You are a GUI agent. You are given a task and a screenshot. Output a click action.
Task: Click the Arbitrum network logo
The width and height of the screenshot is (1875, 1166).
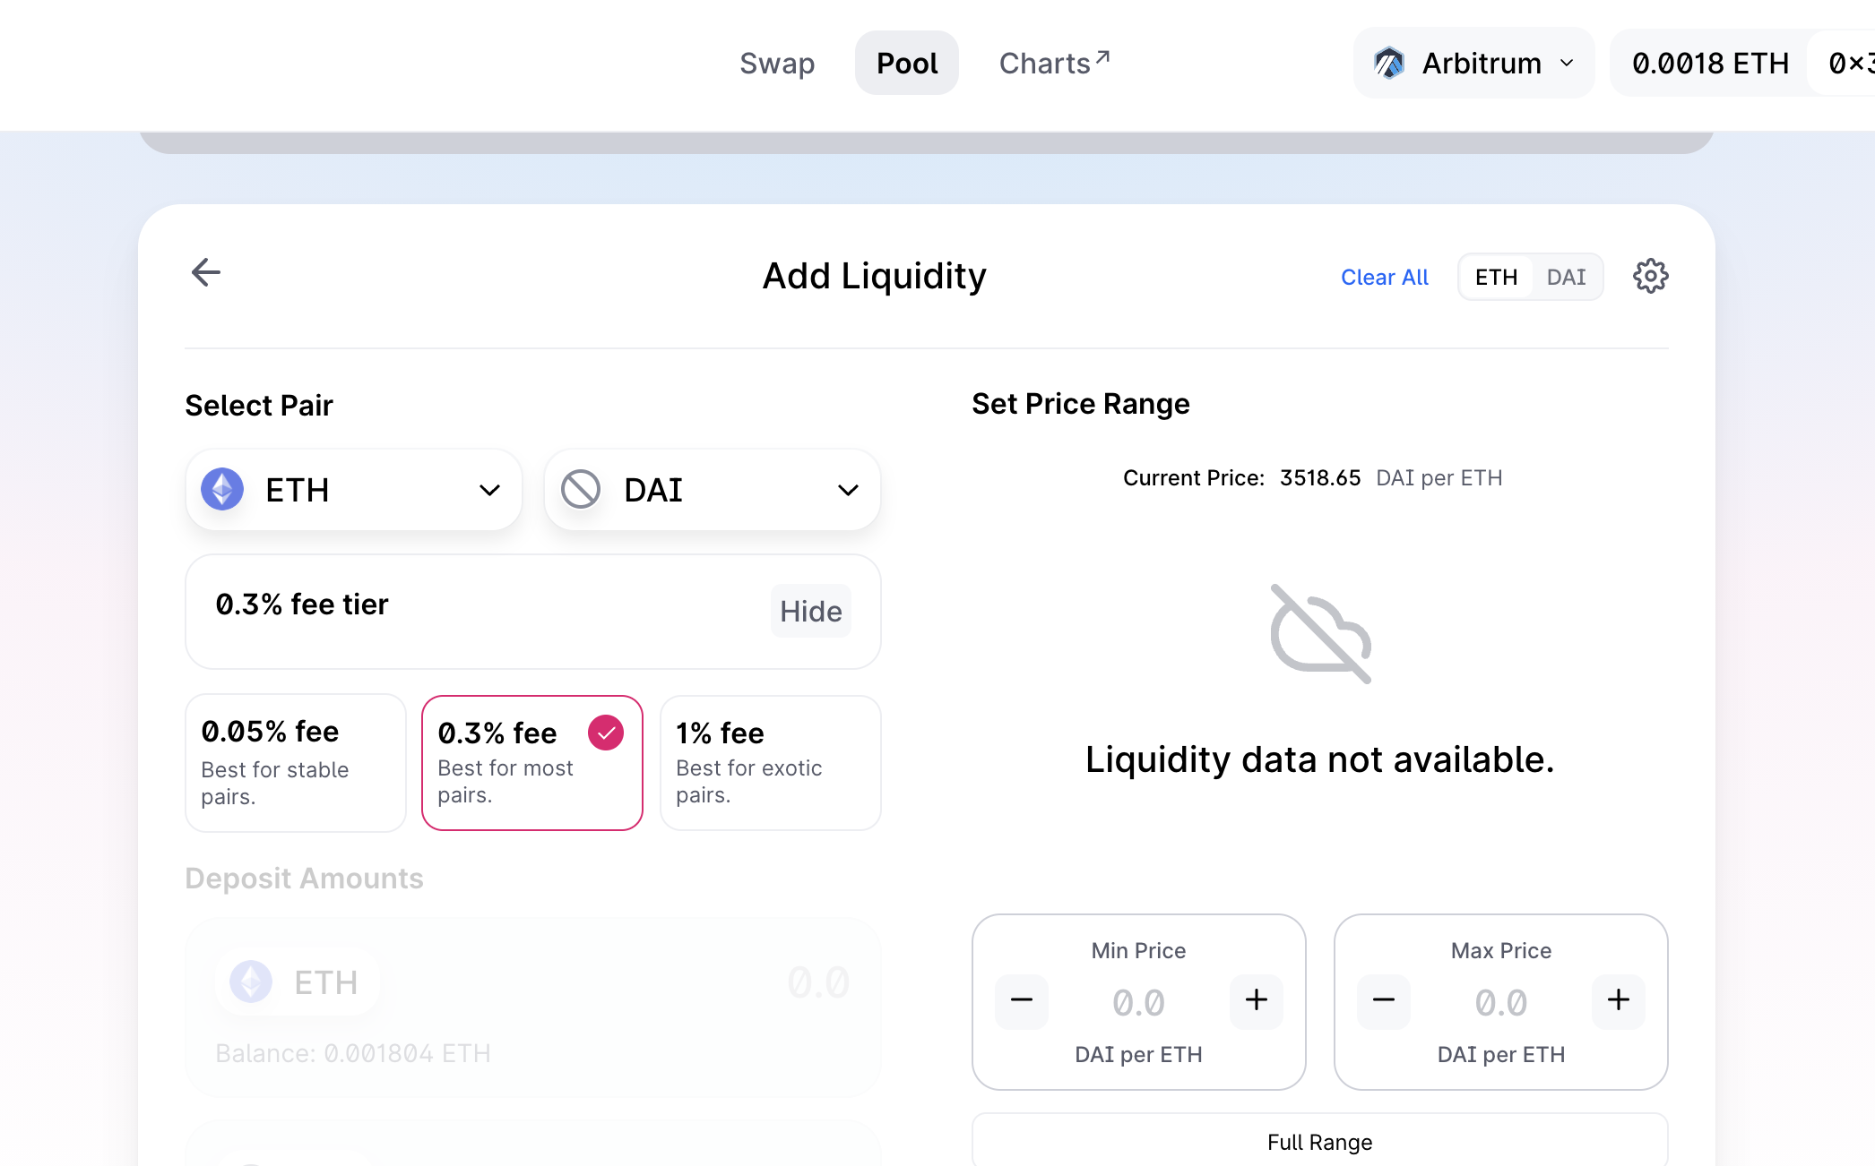(x=1388, y=62)
